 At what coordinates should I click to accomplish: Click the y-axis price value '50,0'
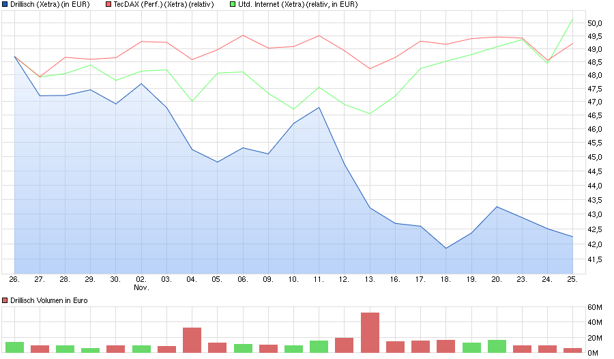(x=595, y=23)
